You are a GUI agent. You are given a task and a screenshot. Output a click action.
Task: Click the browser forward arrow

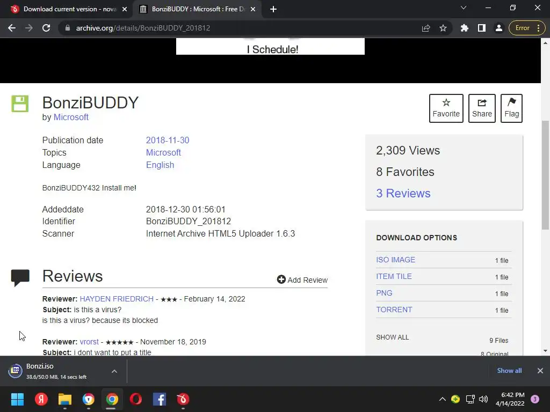point(29,28)
